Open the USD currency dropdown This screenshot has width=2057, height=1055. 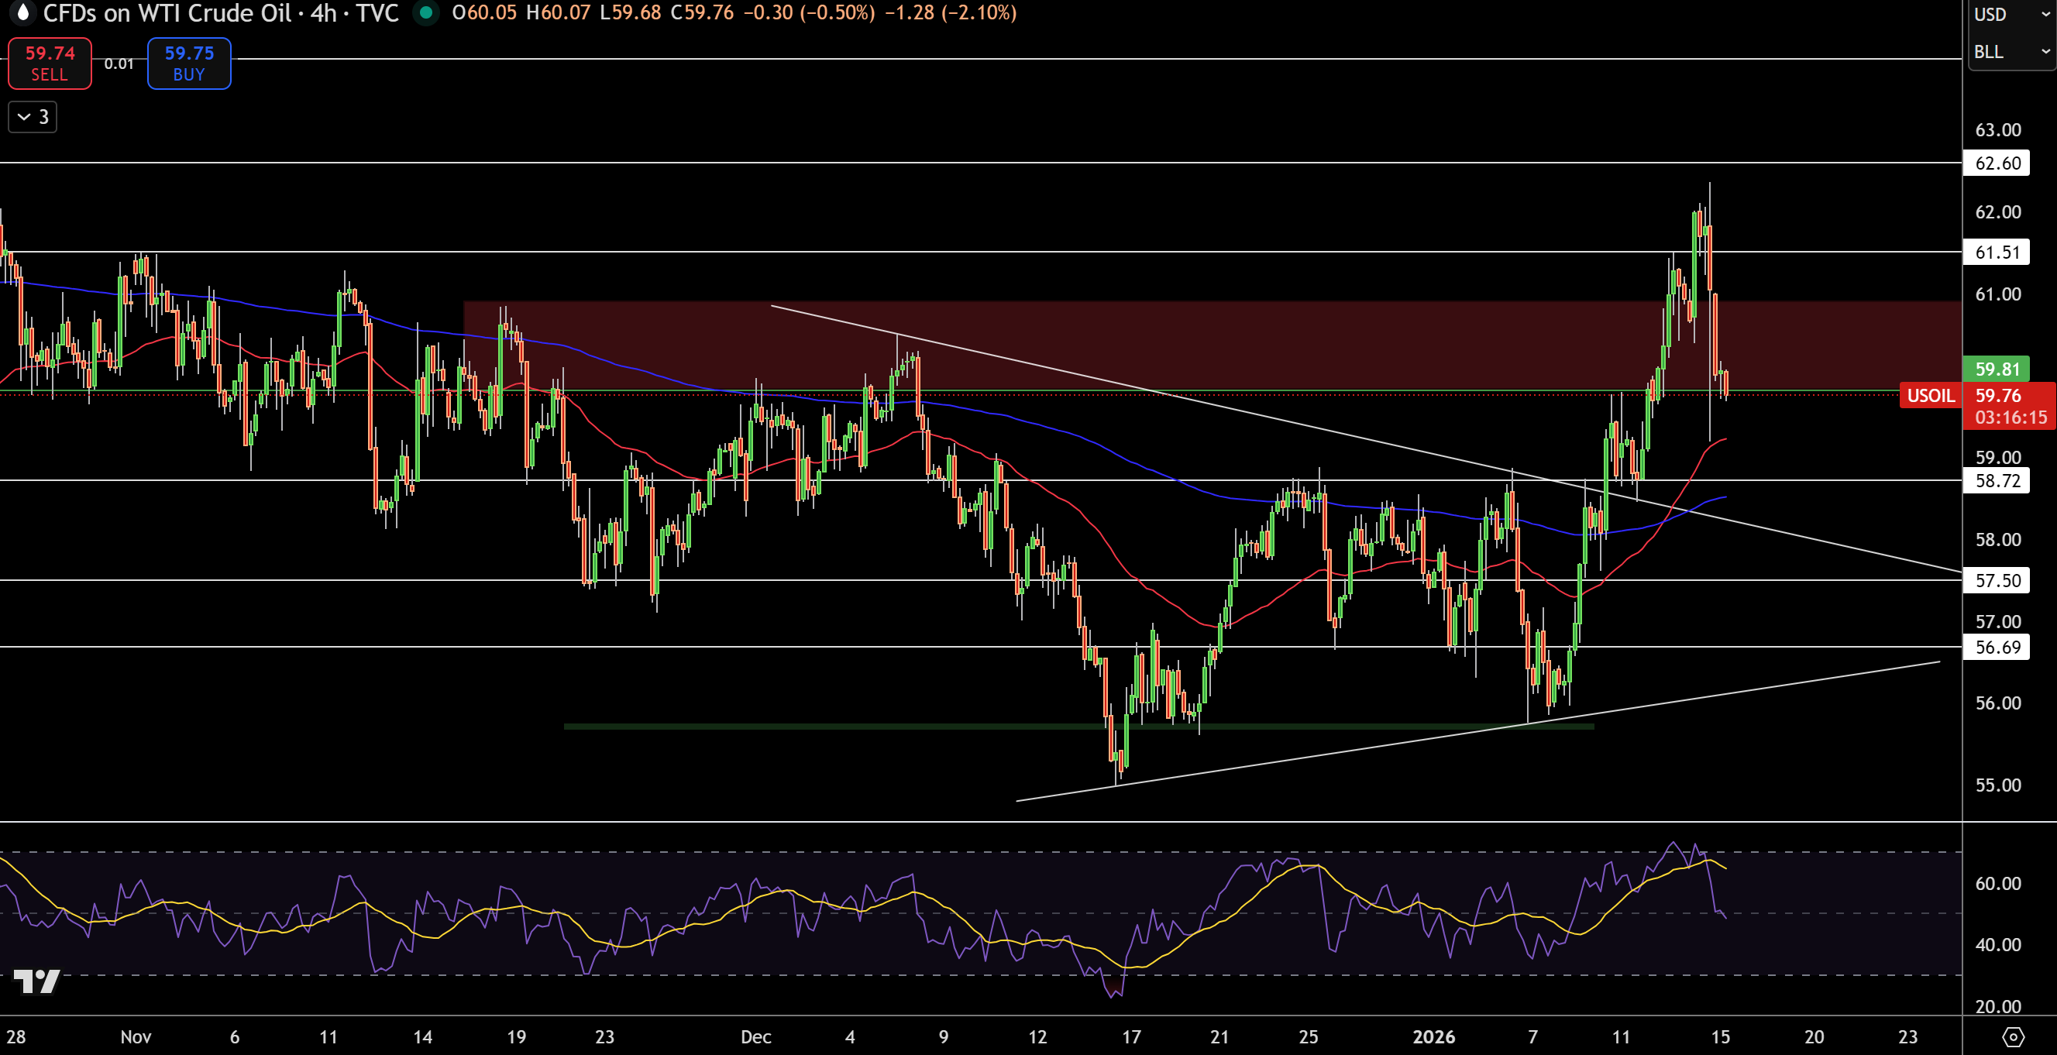click(x=2011, y=15)
